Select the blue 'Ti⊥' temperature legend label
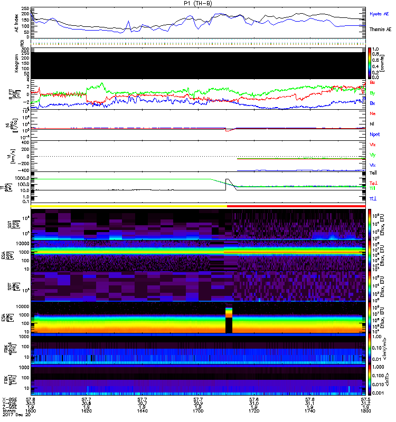The image size is (396, 422). pos(373,199)
